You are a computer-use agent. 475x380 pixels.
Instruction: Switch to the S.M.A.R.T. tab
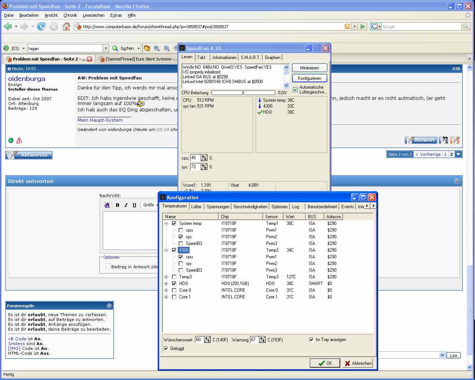(250, 58)
